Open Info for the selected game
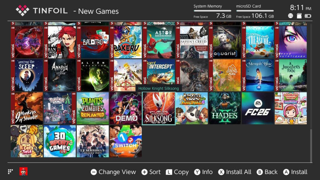This screenshot has height=180, width=320. point(203,172)
